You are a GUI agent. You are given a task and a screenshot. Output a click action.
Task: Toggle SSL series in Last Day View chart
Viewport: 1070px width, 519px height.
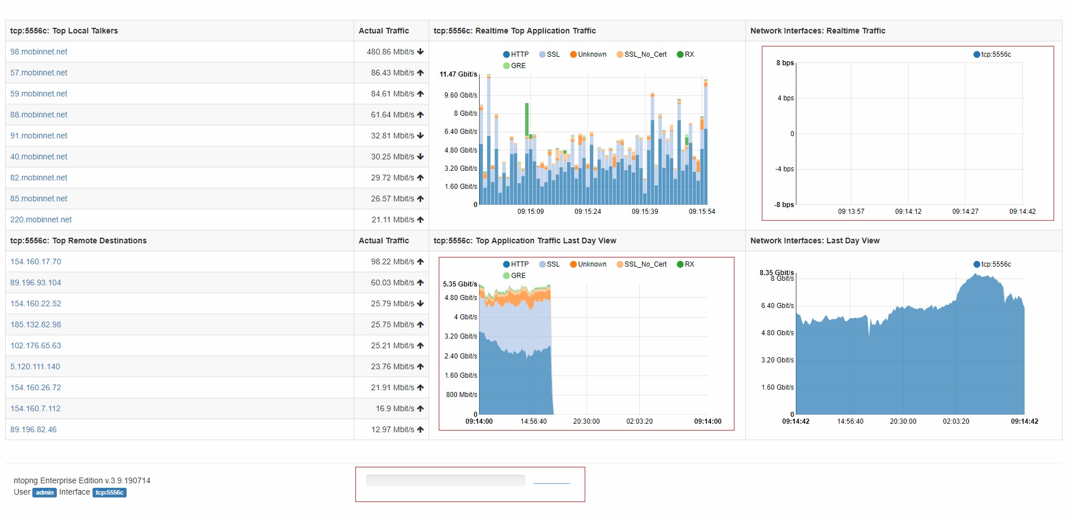click(x=549, y=264)
